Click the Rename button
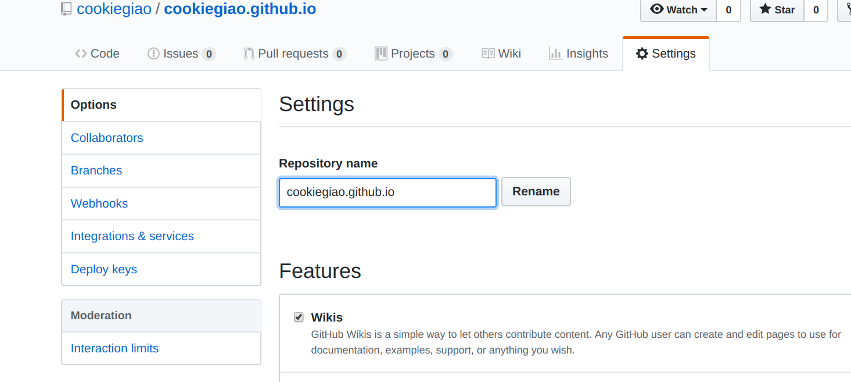 [536, 191]
